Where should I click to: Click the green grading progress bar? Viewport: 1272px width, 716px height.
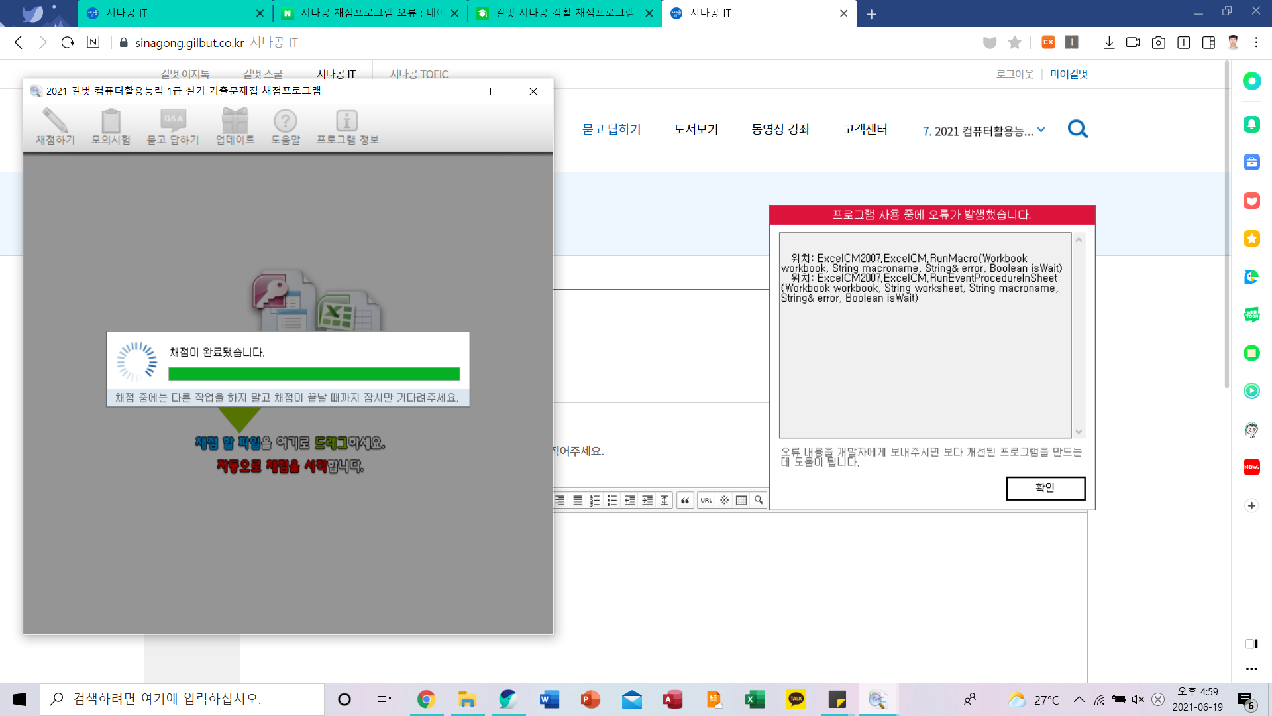click(314, 374)
